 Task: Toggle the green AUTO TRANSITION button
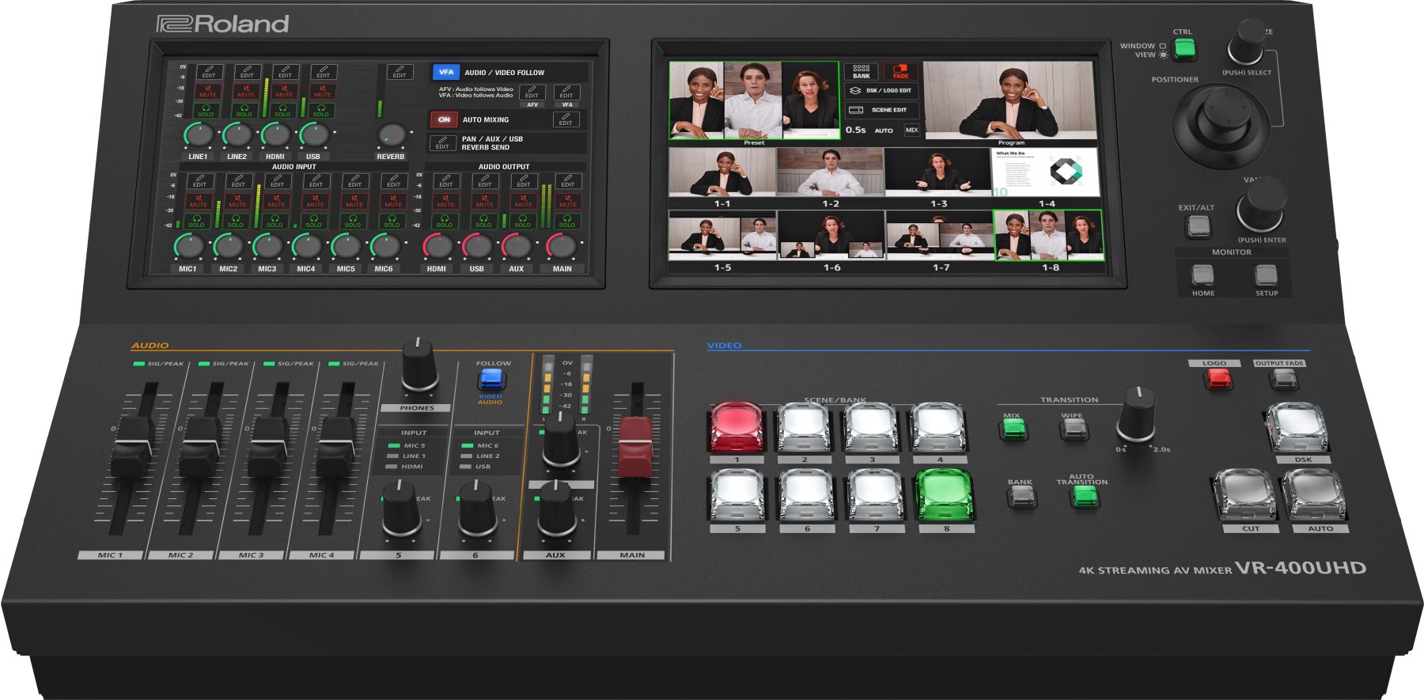[x=1085, y=496]
